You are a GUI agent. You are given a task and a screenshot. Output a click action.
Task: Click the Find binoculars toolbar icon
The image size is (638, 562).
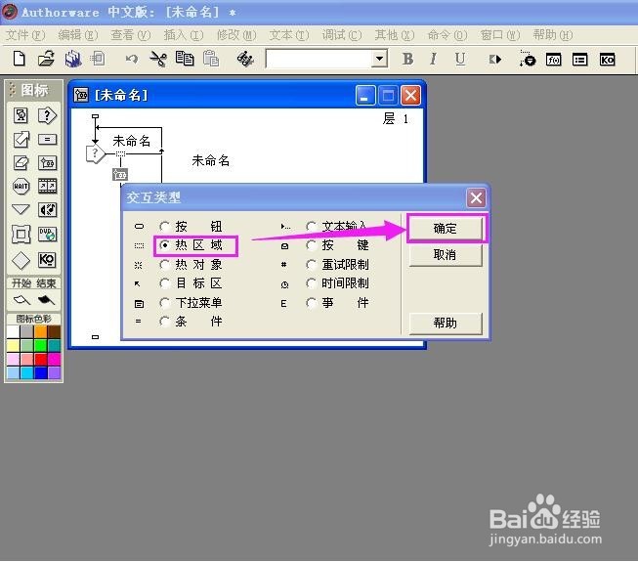(245, 60)
